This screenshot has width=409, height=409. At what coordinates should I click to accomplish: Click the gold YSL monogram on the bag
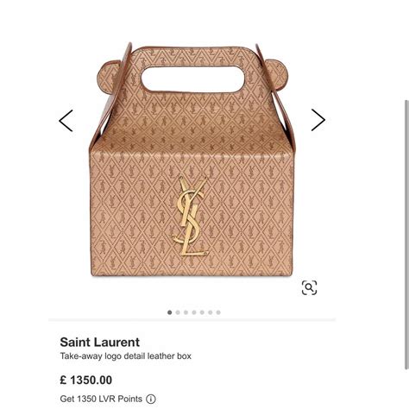point(190,216)
